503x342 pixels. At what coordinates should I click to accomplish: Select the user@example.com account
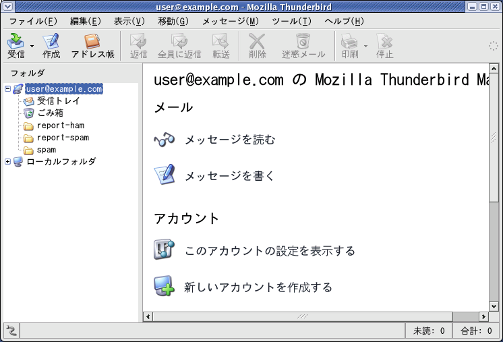tap(64, 88)
